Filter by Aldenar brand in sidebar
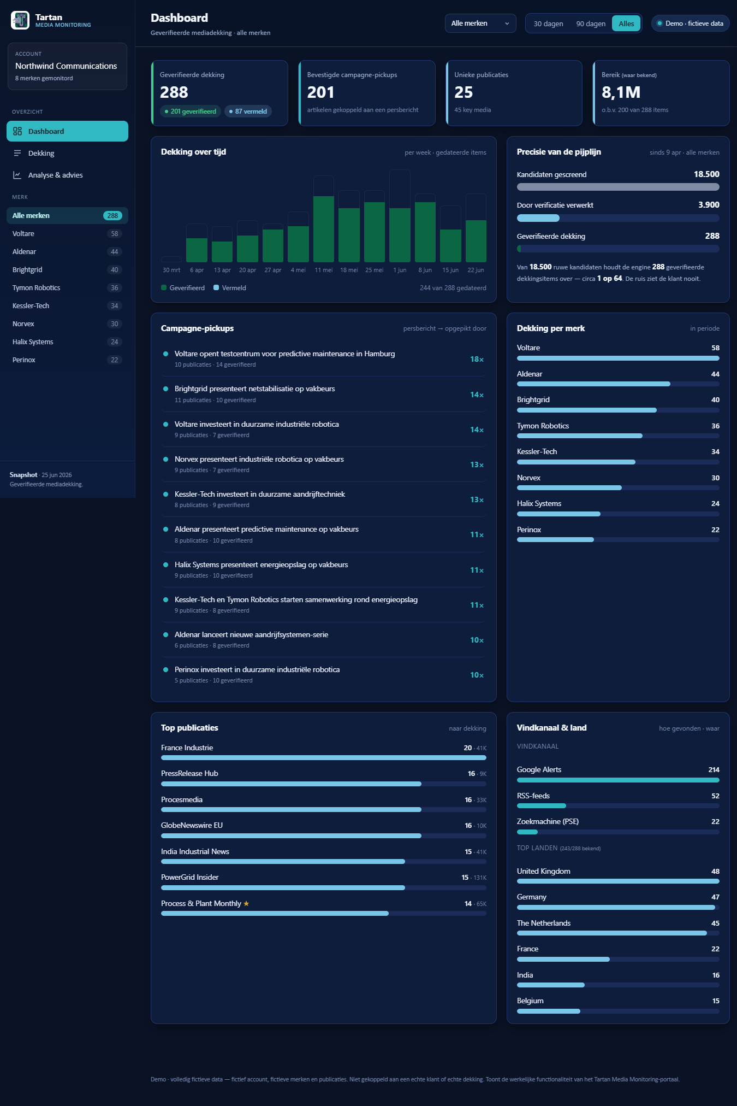The image size is (737, 1106). pos(67,251)
